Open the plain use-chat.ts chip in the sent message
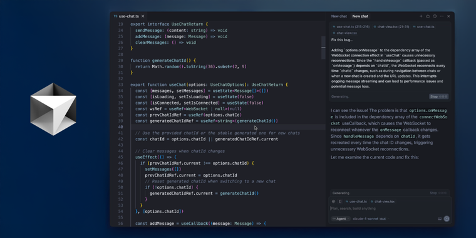 click(x=424, y=27)
